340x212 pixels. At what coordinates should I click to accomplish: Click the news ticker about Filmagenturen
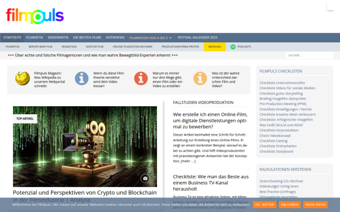pos(93,55)
